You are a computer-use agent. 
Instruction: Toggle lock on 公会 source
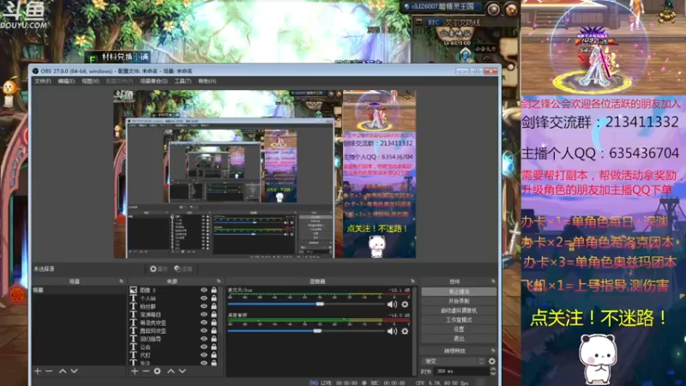214,347
